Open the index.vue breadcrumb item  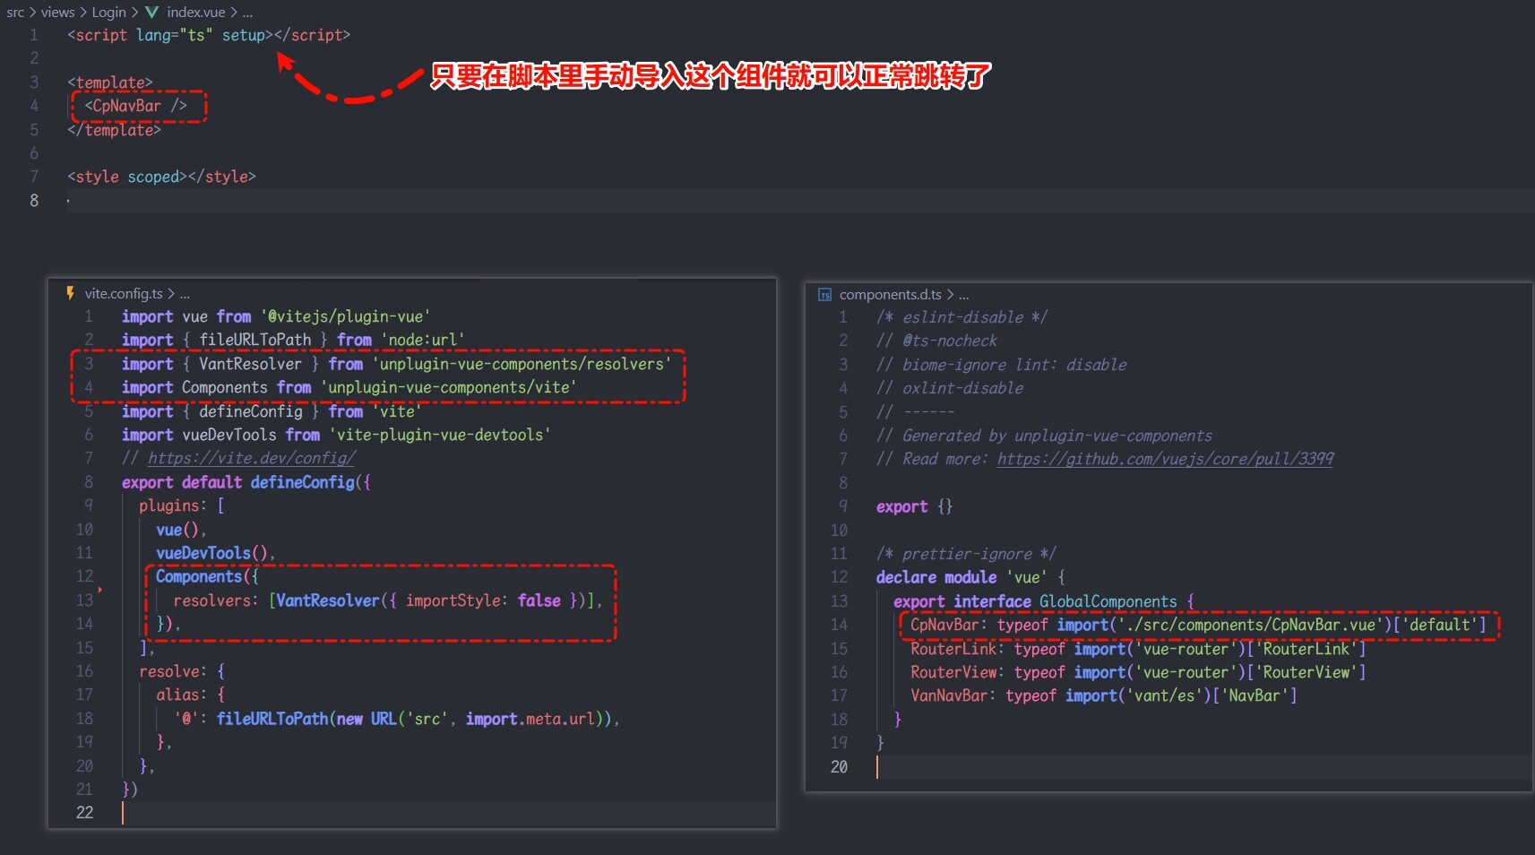coord(195,12)
